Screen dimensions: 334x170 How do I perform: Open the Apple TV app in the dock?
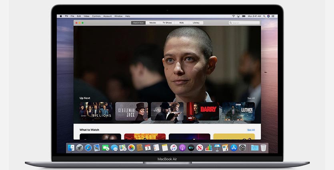pos(191,148)
